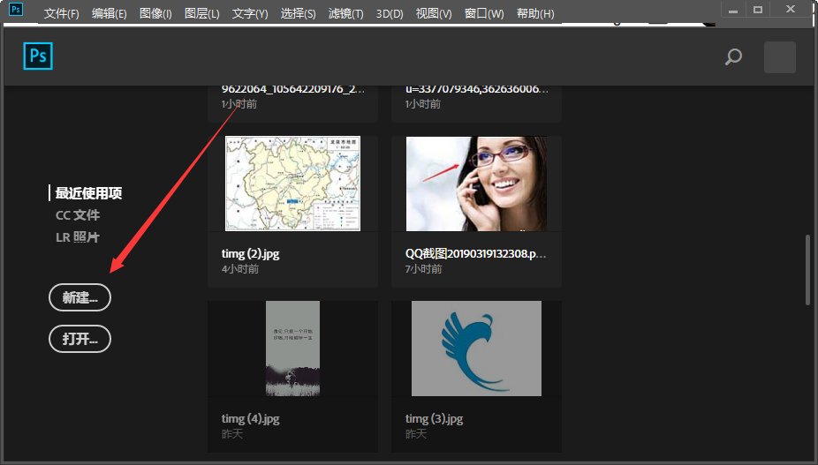Open the 3D(D) menu
The height and width of the screenshot is (465, 818).
390,13
